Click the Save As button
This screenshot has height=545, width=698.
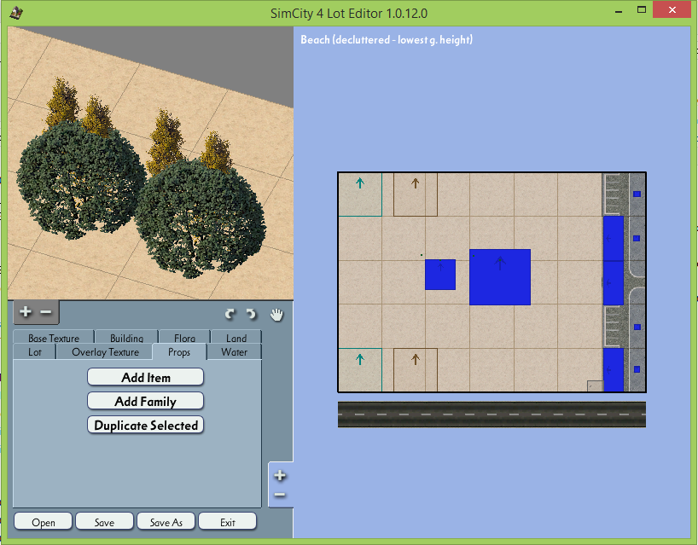(x=166, y=522)
